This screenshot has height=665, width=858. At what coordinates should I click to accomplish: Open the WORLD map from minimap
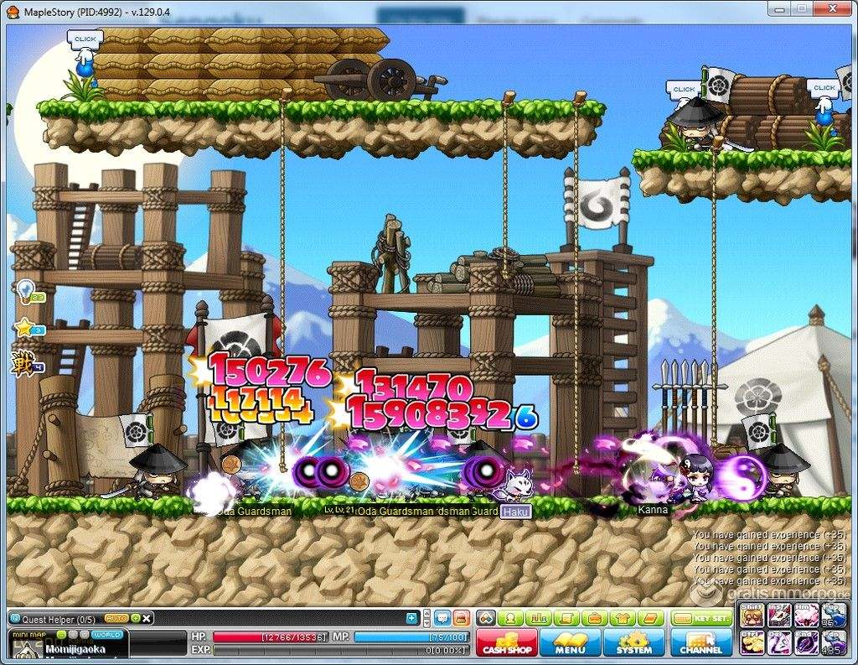(x=107, y=635)
